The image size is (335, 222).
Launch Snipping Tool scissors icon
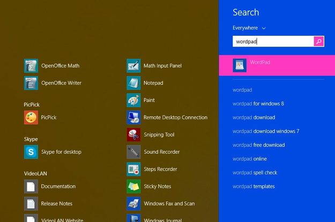(x=133, y=135)
